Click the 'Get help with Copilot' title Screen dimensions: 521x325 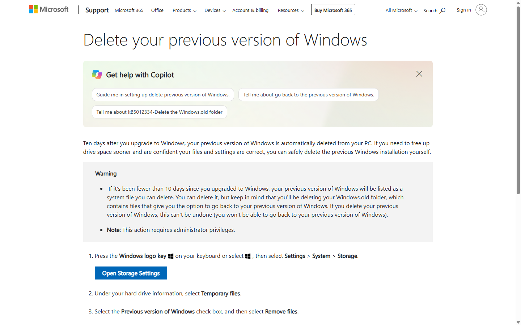[140, 75]
